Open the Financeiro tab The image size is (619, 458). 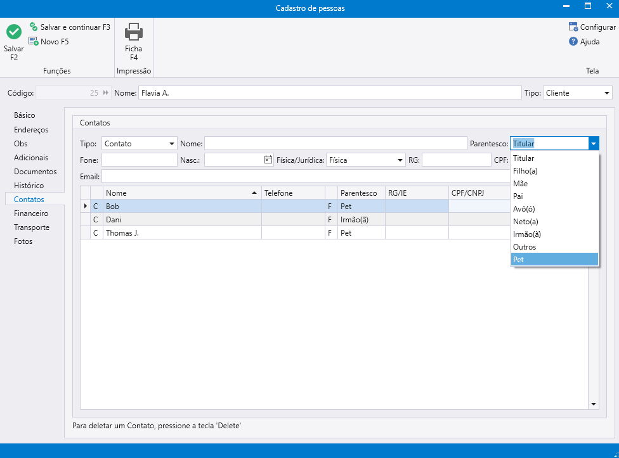(x=31, y=213)
